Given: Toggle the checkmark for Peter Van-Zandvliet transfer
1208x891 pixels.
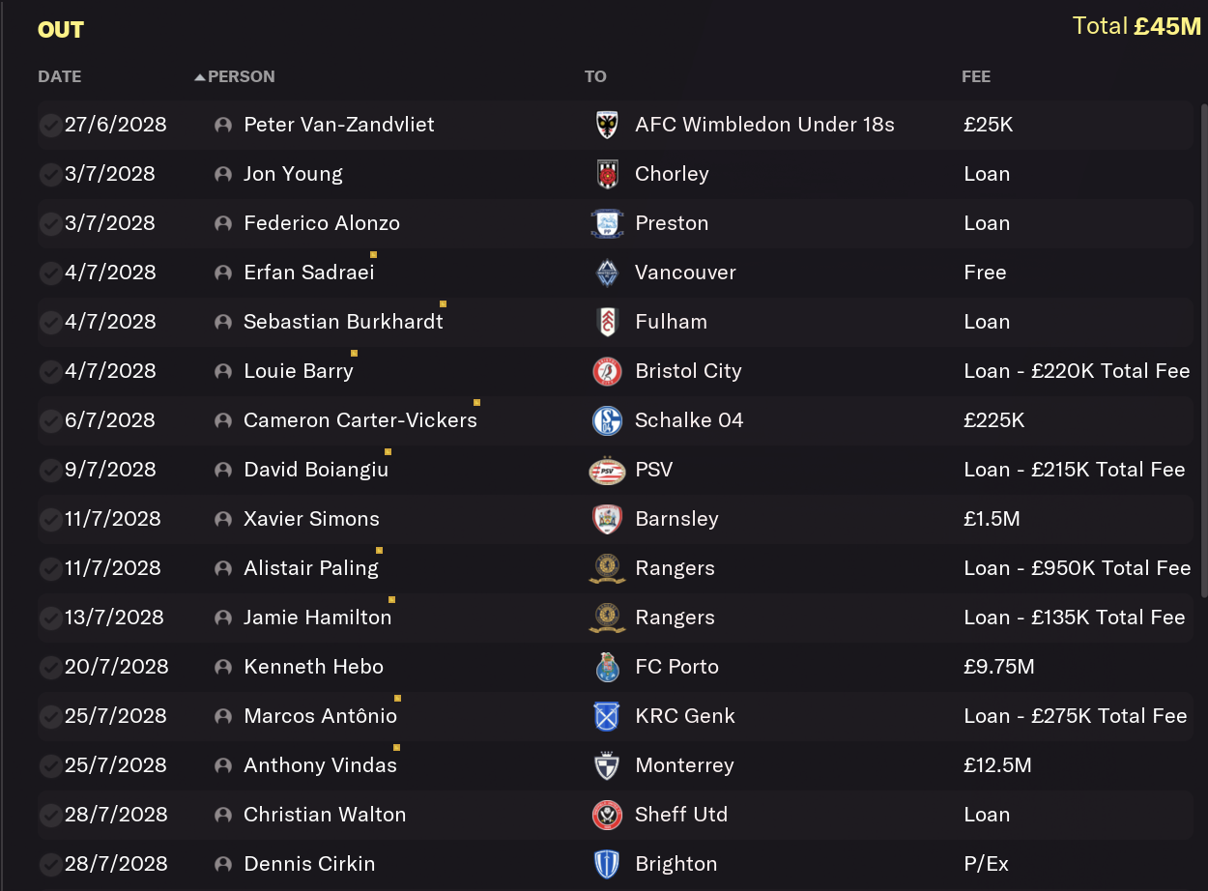Looking at the screenshot, I should click(x=50, y=125).
